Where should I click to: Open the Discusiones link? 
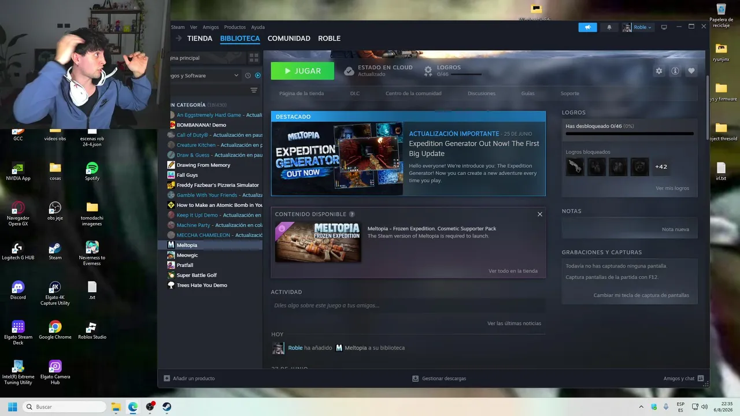coord(482,94)
